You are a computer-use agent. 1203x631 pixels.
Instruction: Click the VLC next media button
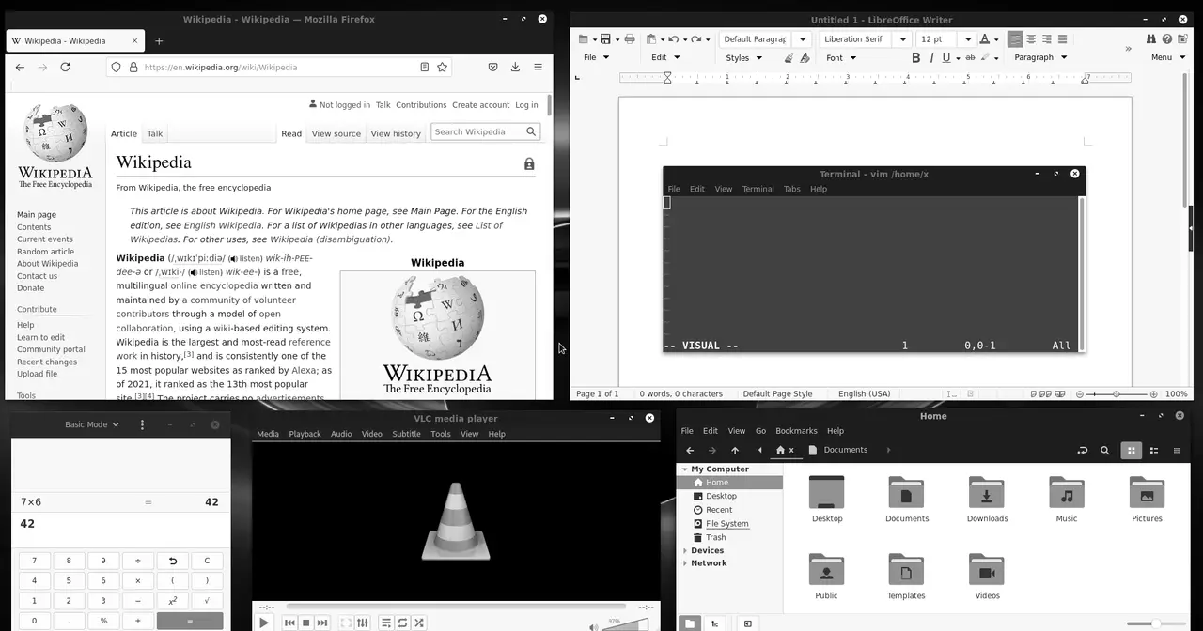tap(322, 623)
